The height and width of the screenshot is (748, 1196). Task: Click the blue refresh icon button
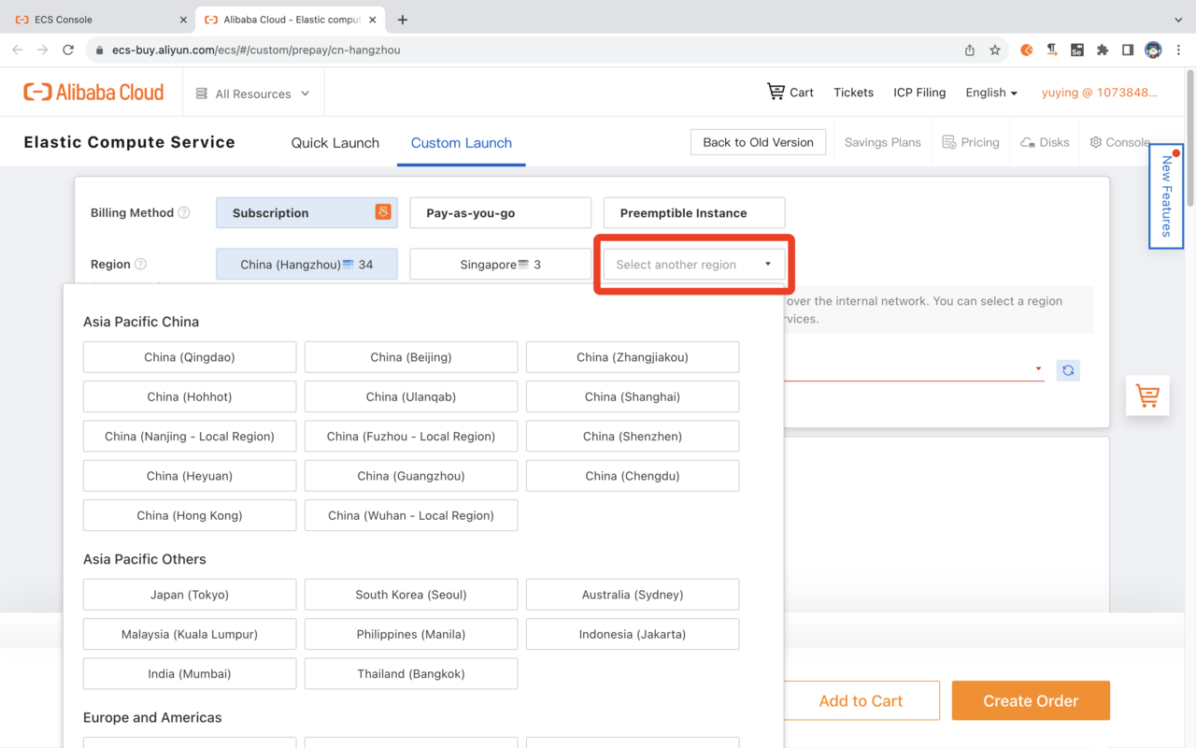click(1068, 370)
